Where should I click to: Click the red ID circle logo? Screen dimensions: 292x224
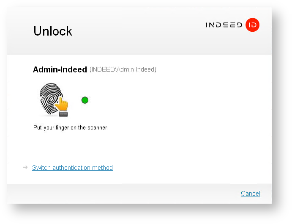coord(252,25)
